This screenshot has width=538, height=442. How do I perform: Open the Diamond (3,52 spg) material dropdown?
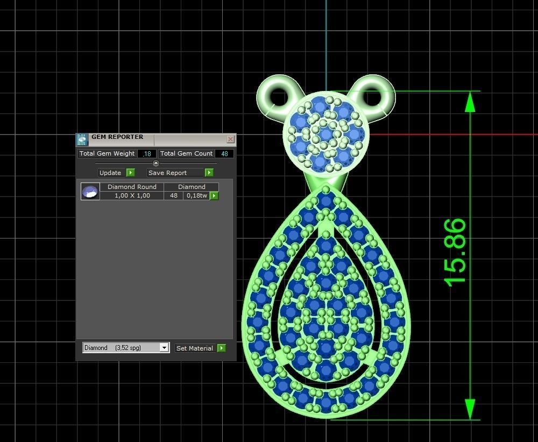164,348
